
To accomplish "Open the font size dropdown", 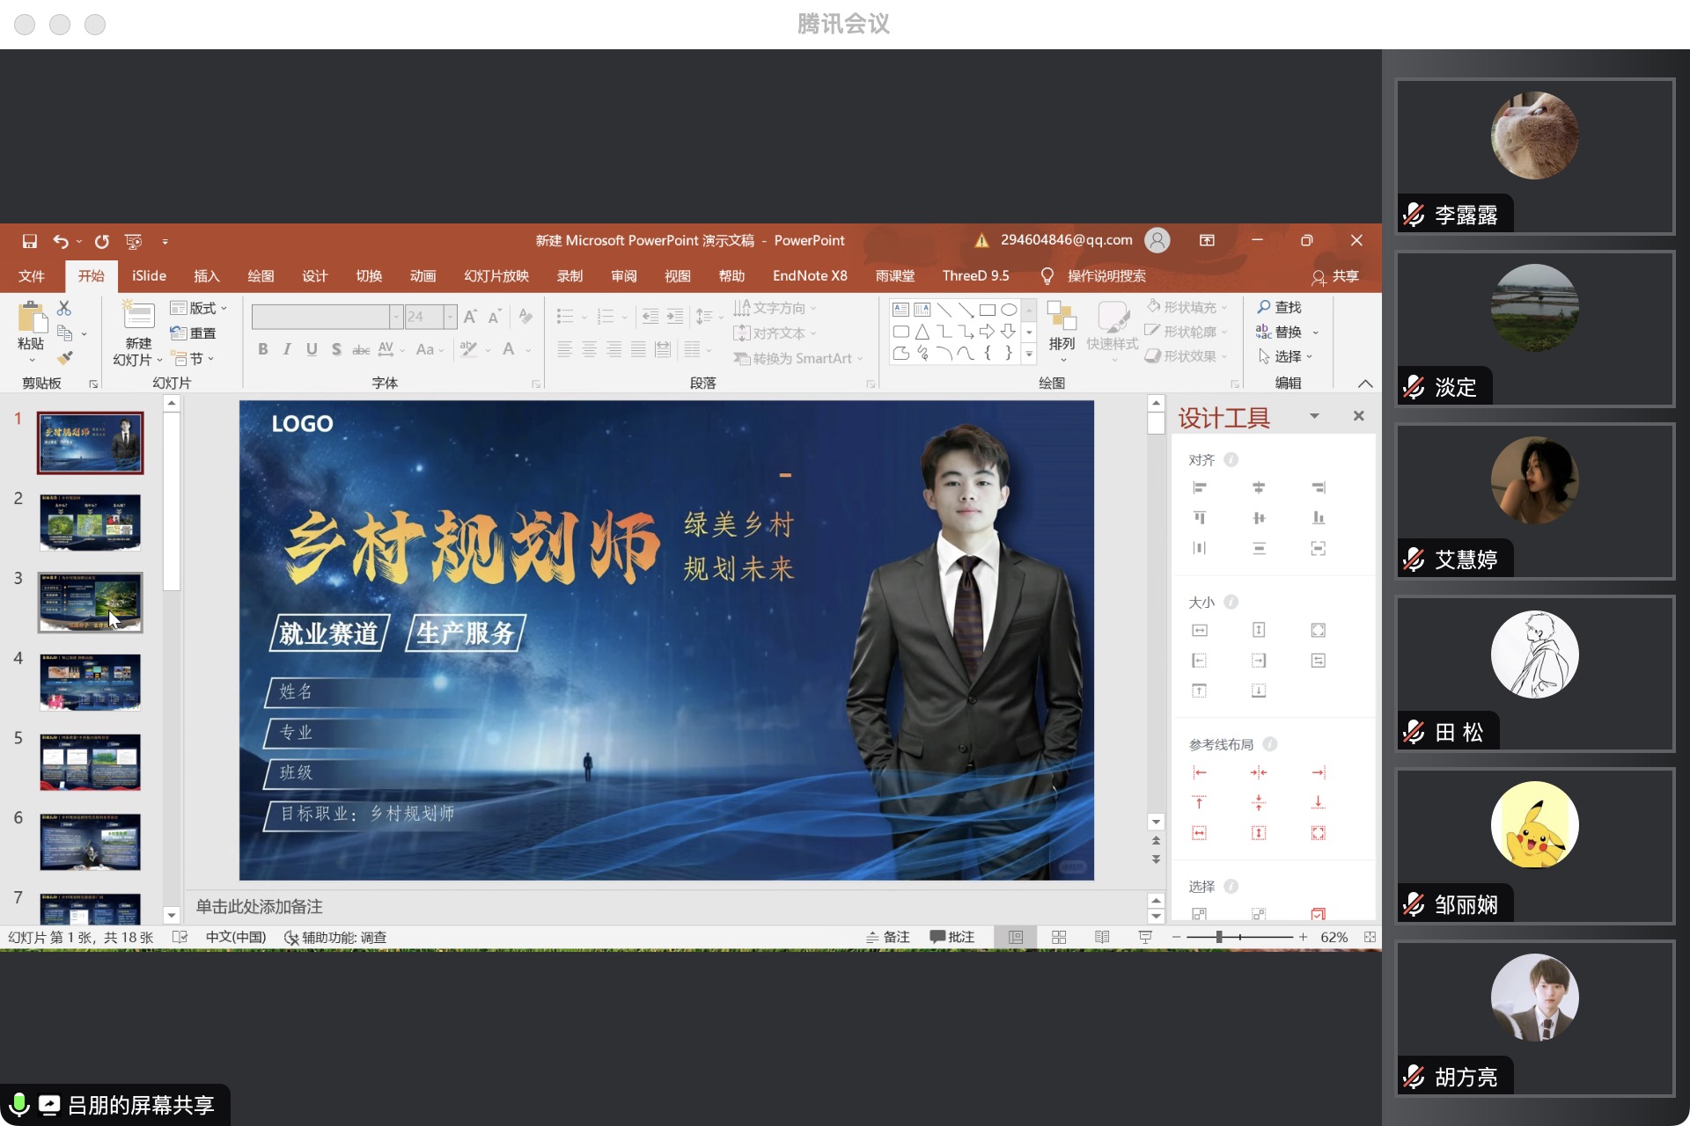I will tap(450, 317).
